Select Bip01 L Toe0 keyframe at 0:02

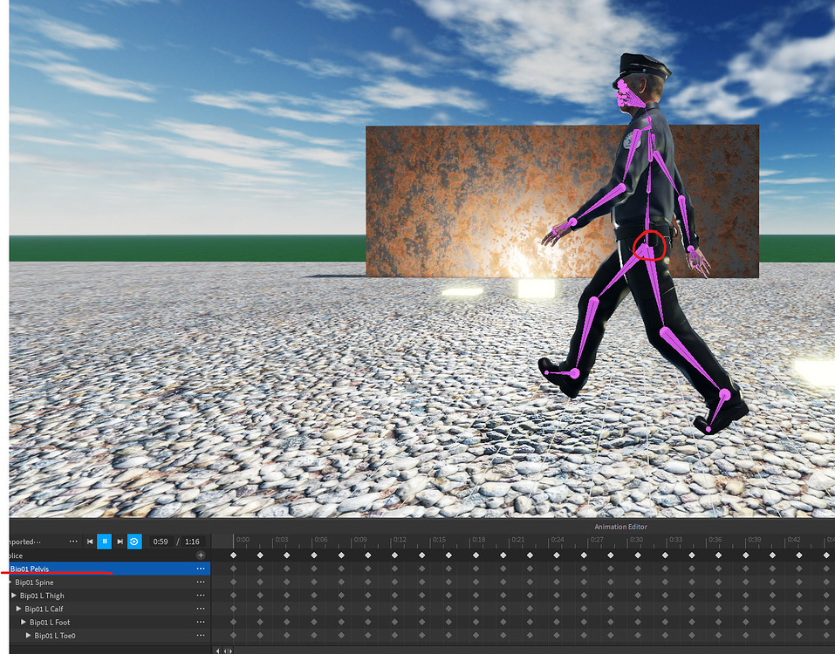pos(260,636)
